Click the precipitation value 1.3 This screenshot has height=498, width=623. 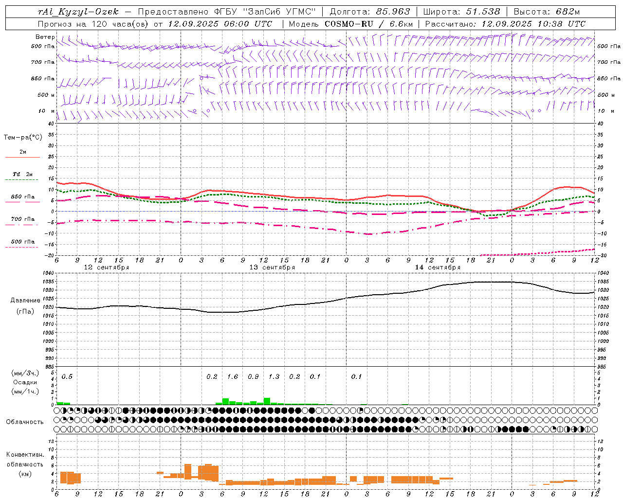pos(274,376)
